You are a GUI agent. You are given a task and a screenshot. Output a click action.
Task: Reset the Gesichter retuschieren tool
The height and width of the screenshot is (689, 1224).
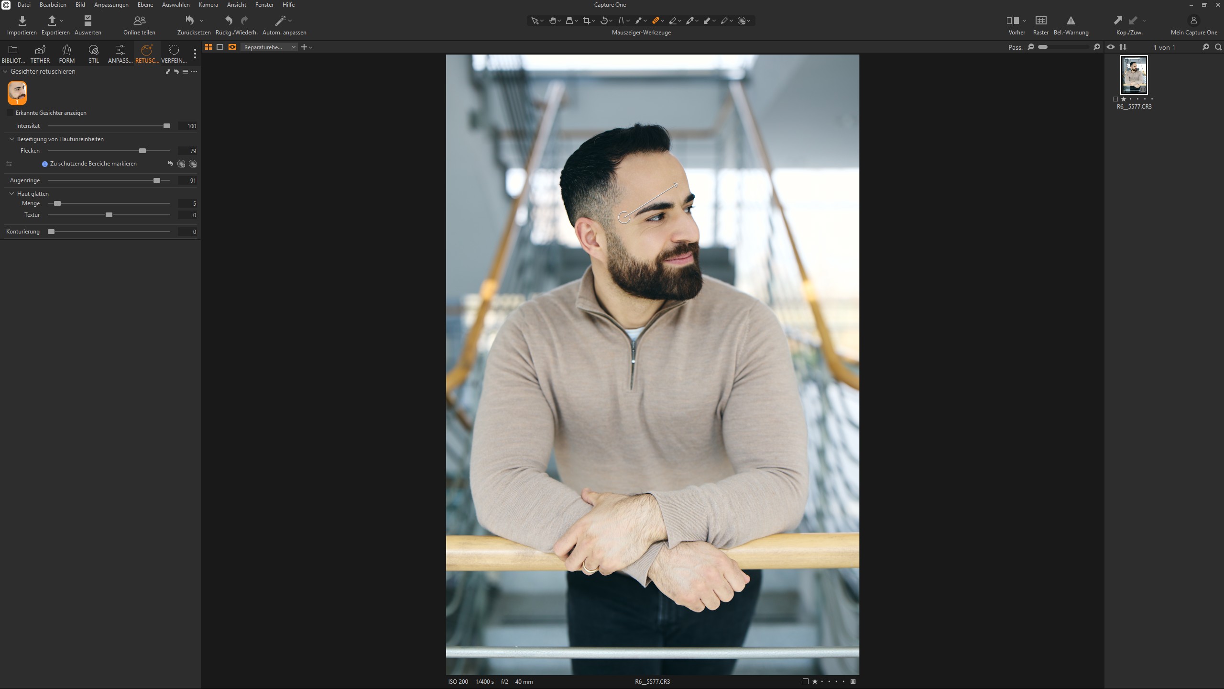[176, 72]
